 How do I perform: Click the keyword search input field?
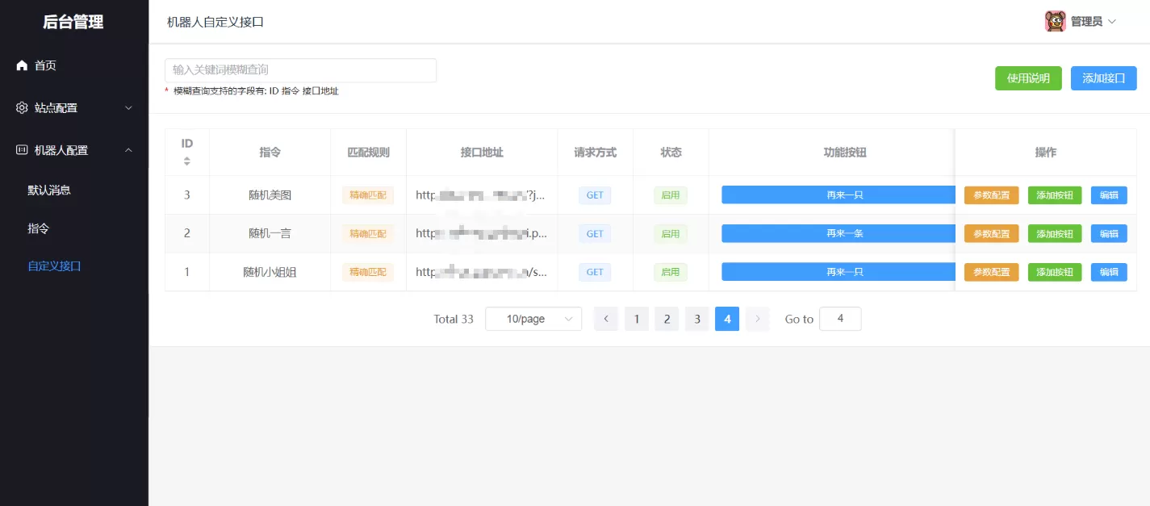pos(300,70)
